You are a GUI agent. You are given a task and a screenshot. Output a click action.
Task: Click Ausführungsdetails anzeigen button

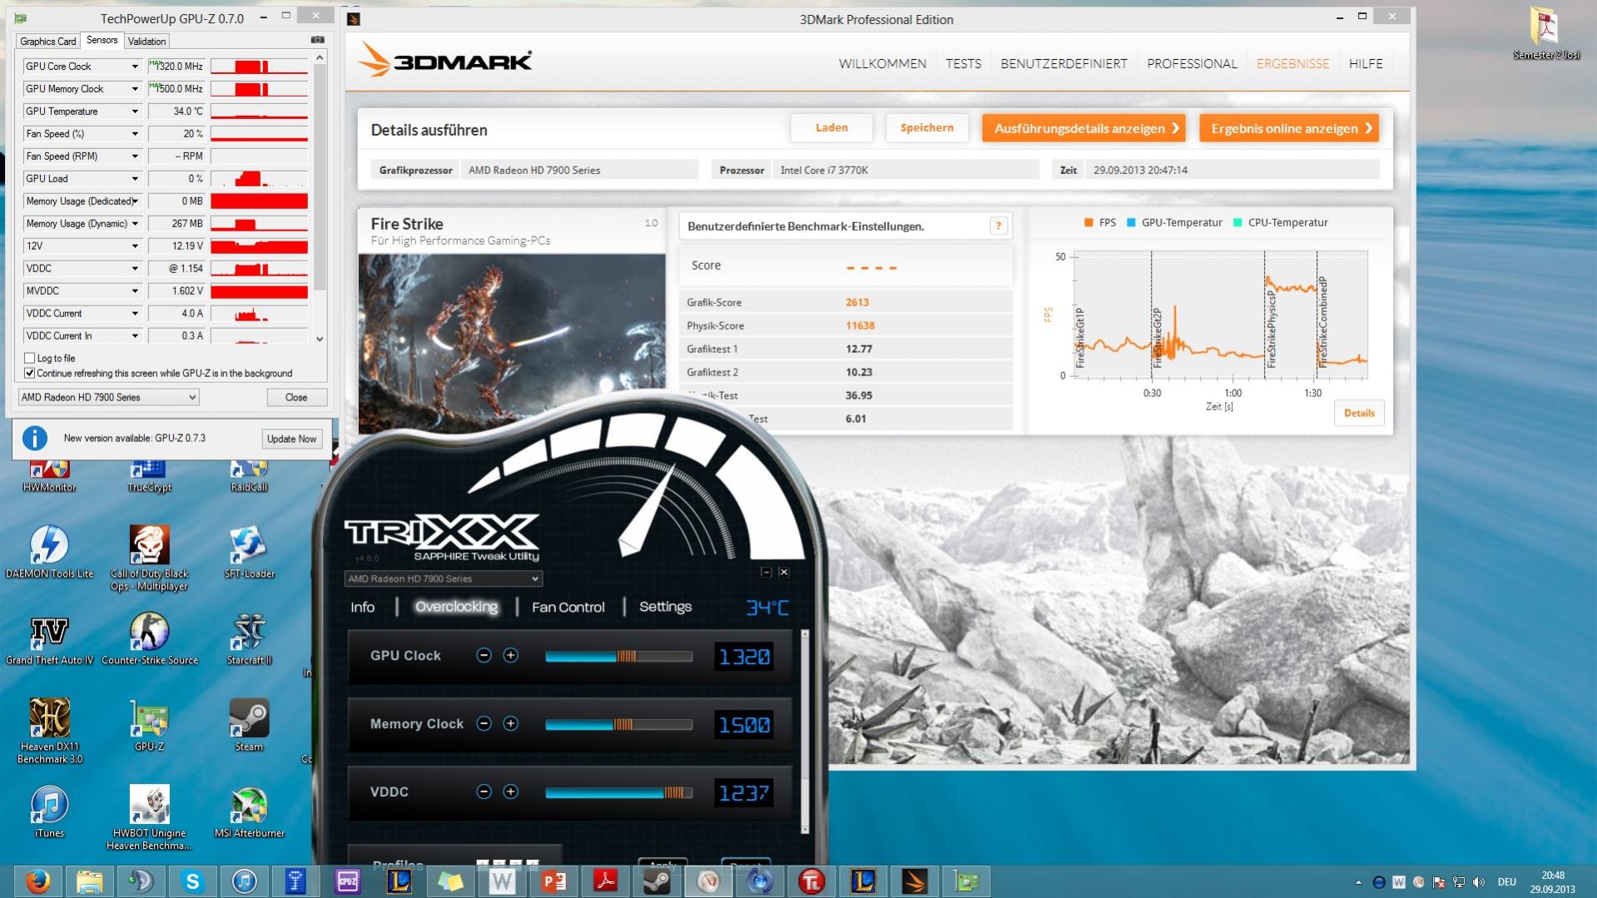[x=1084, y=128]
